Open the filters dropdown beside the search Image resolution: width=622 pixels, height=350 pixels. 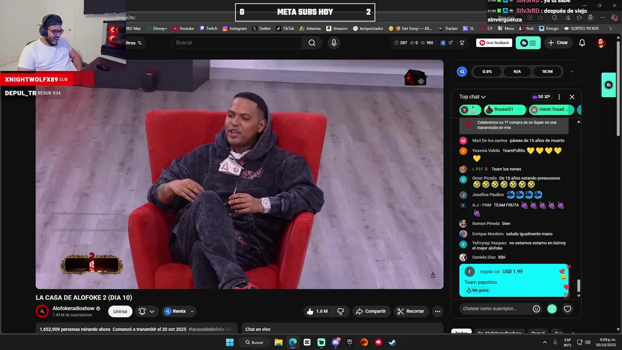(x=134, y=43)
